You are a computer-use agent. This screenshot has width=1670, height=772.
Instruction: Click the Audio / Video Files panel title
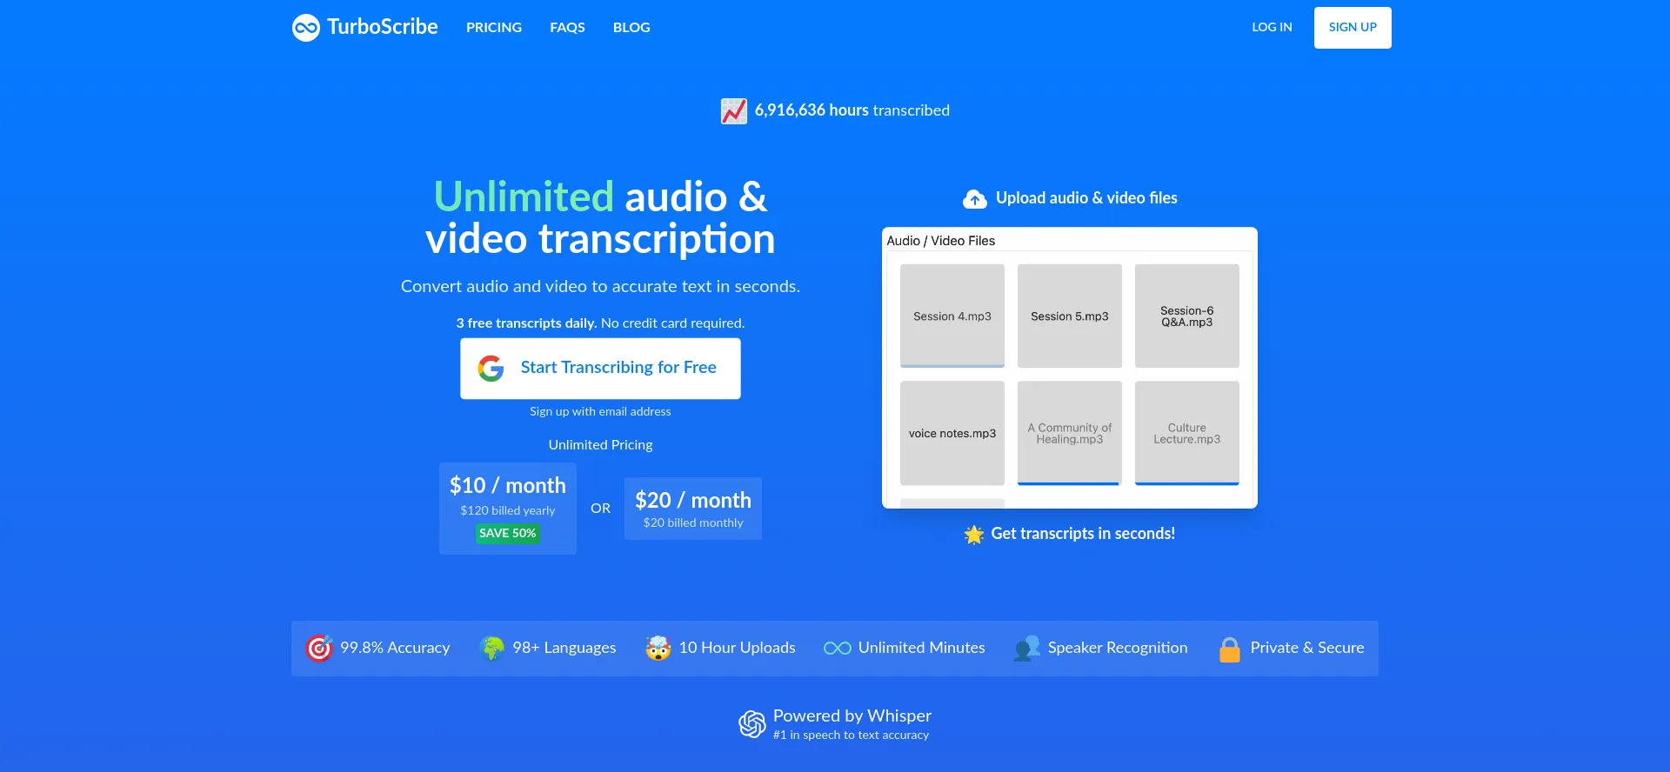coord(940,241)
